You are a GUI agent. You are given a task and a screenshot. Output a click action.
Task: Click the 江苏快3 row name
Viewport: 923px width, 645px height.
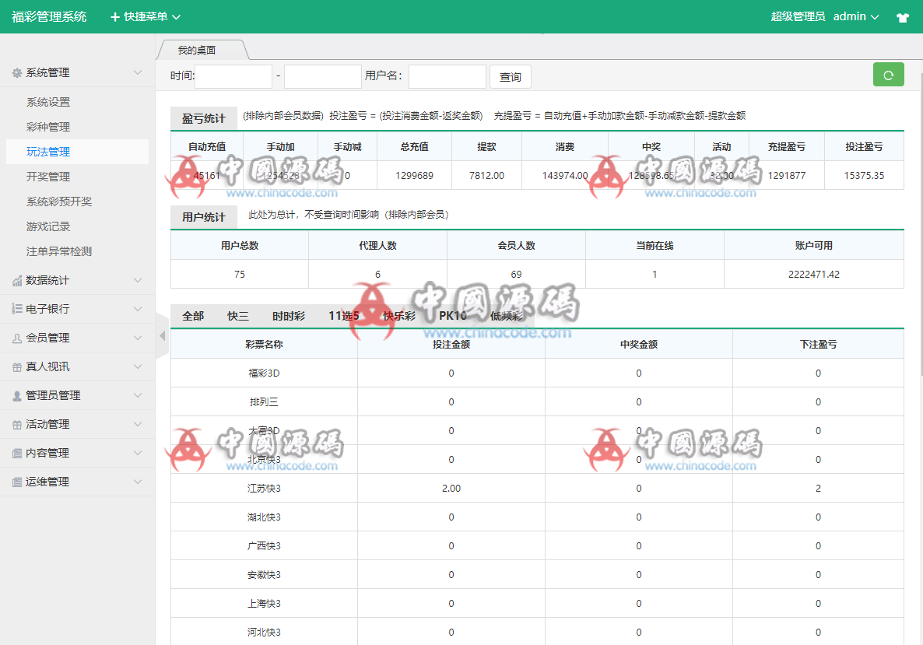(x=264, y=489)
